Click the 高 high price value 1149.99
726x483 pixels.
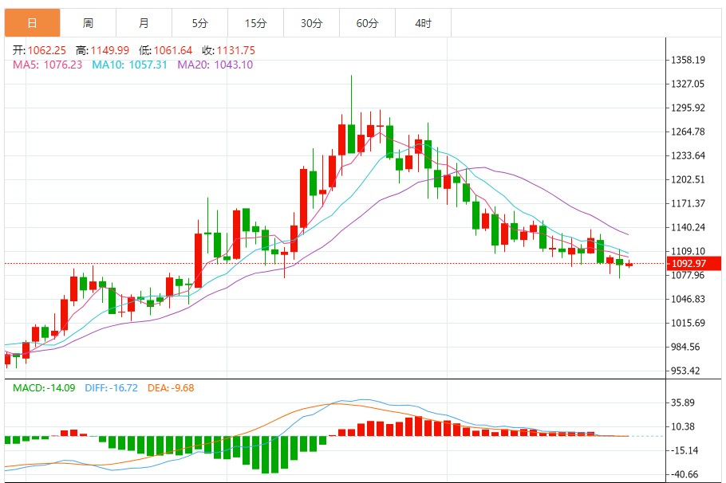[110, 50]
